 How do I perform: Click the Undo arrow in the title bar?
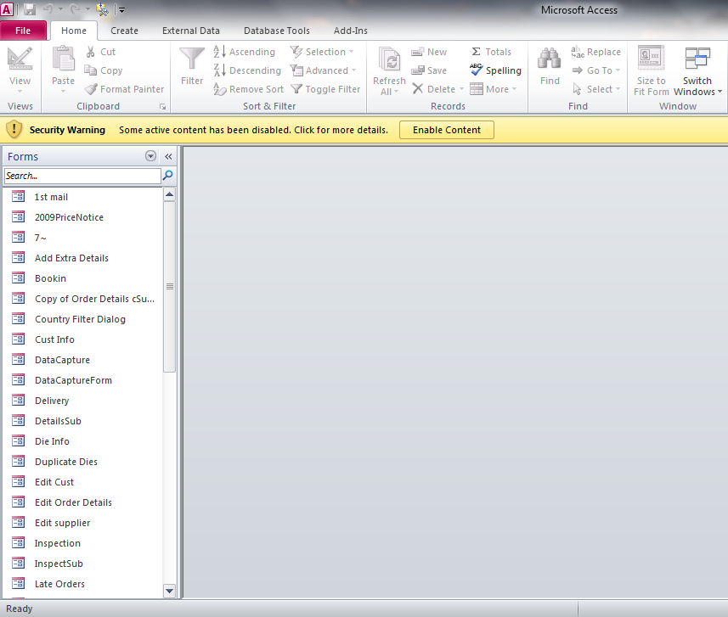[x=48, y=9]
